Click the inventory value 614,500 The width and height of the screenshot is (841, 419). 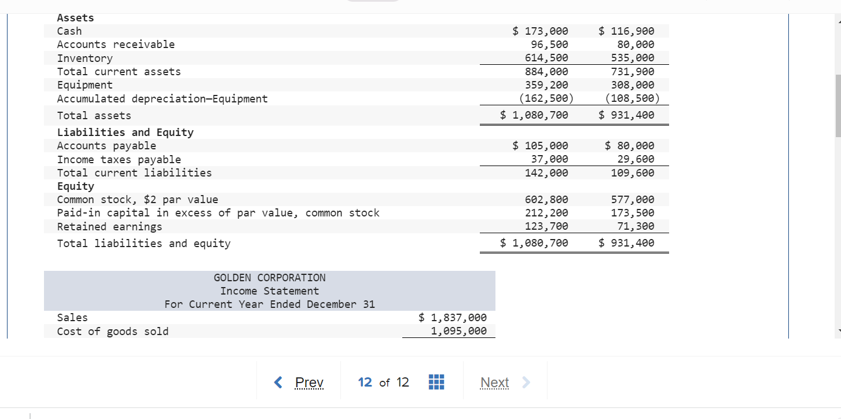(x=546, y=58)
